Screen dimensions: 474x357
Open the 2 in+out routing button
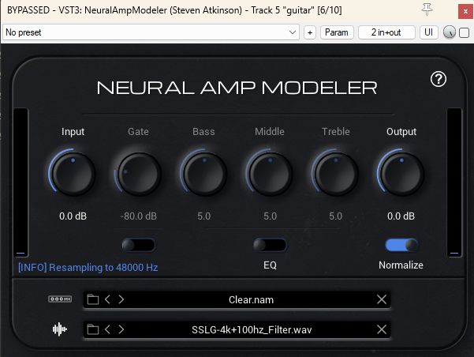point(386,32)
